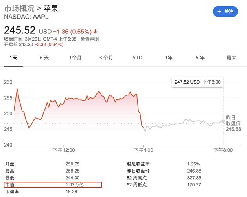Click the 关注 follow button

pos(225,11)
